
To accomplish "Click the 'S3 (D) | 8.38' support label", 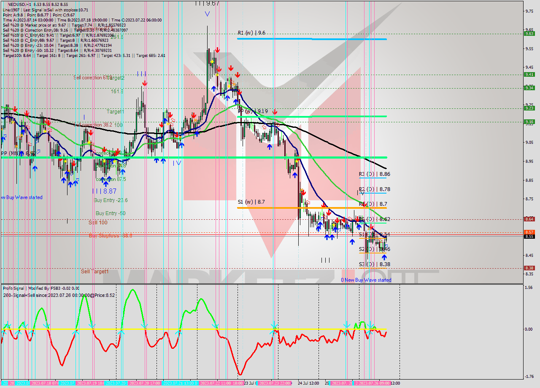I will [375, 264].
